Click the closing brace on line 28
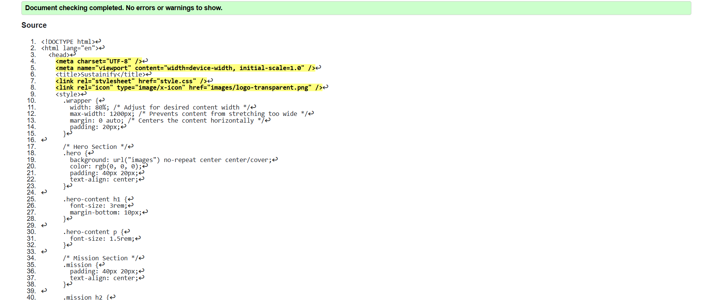 click(67, 219)
